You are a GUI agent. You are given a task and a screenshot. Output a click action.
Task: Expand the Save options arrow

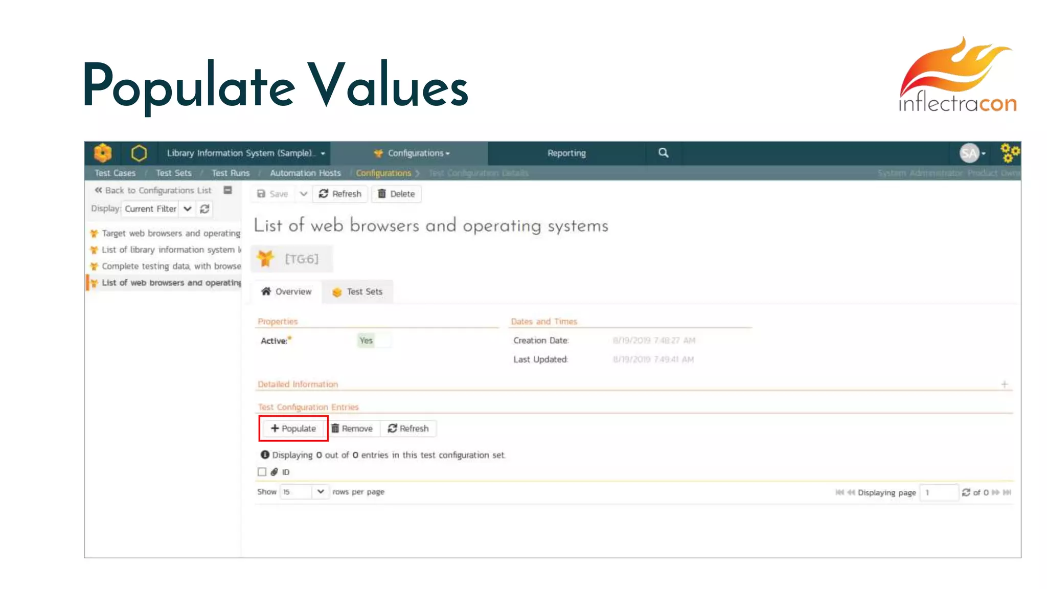(303, 194)
